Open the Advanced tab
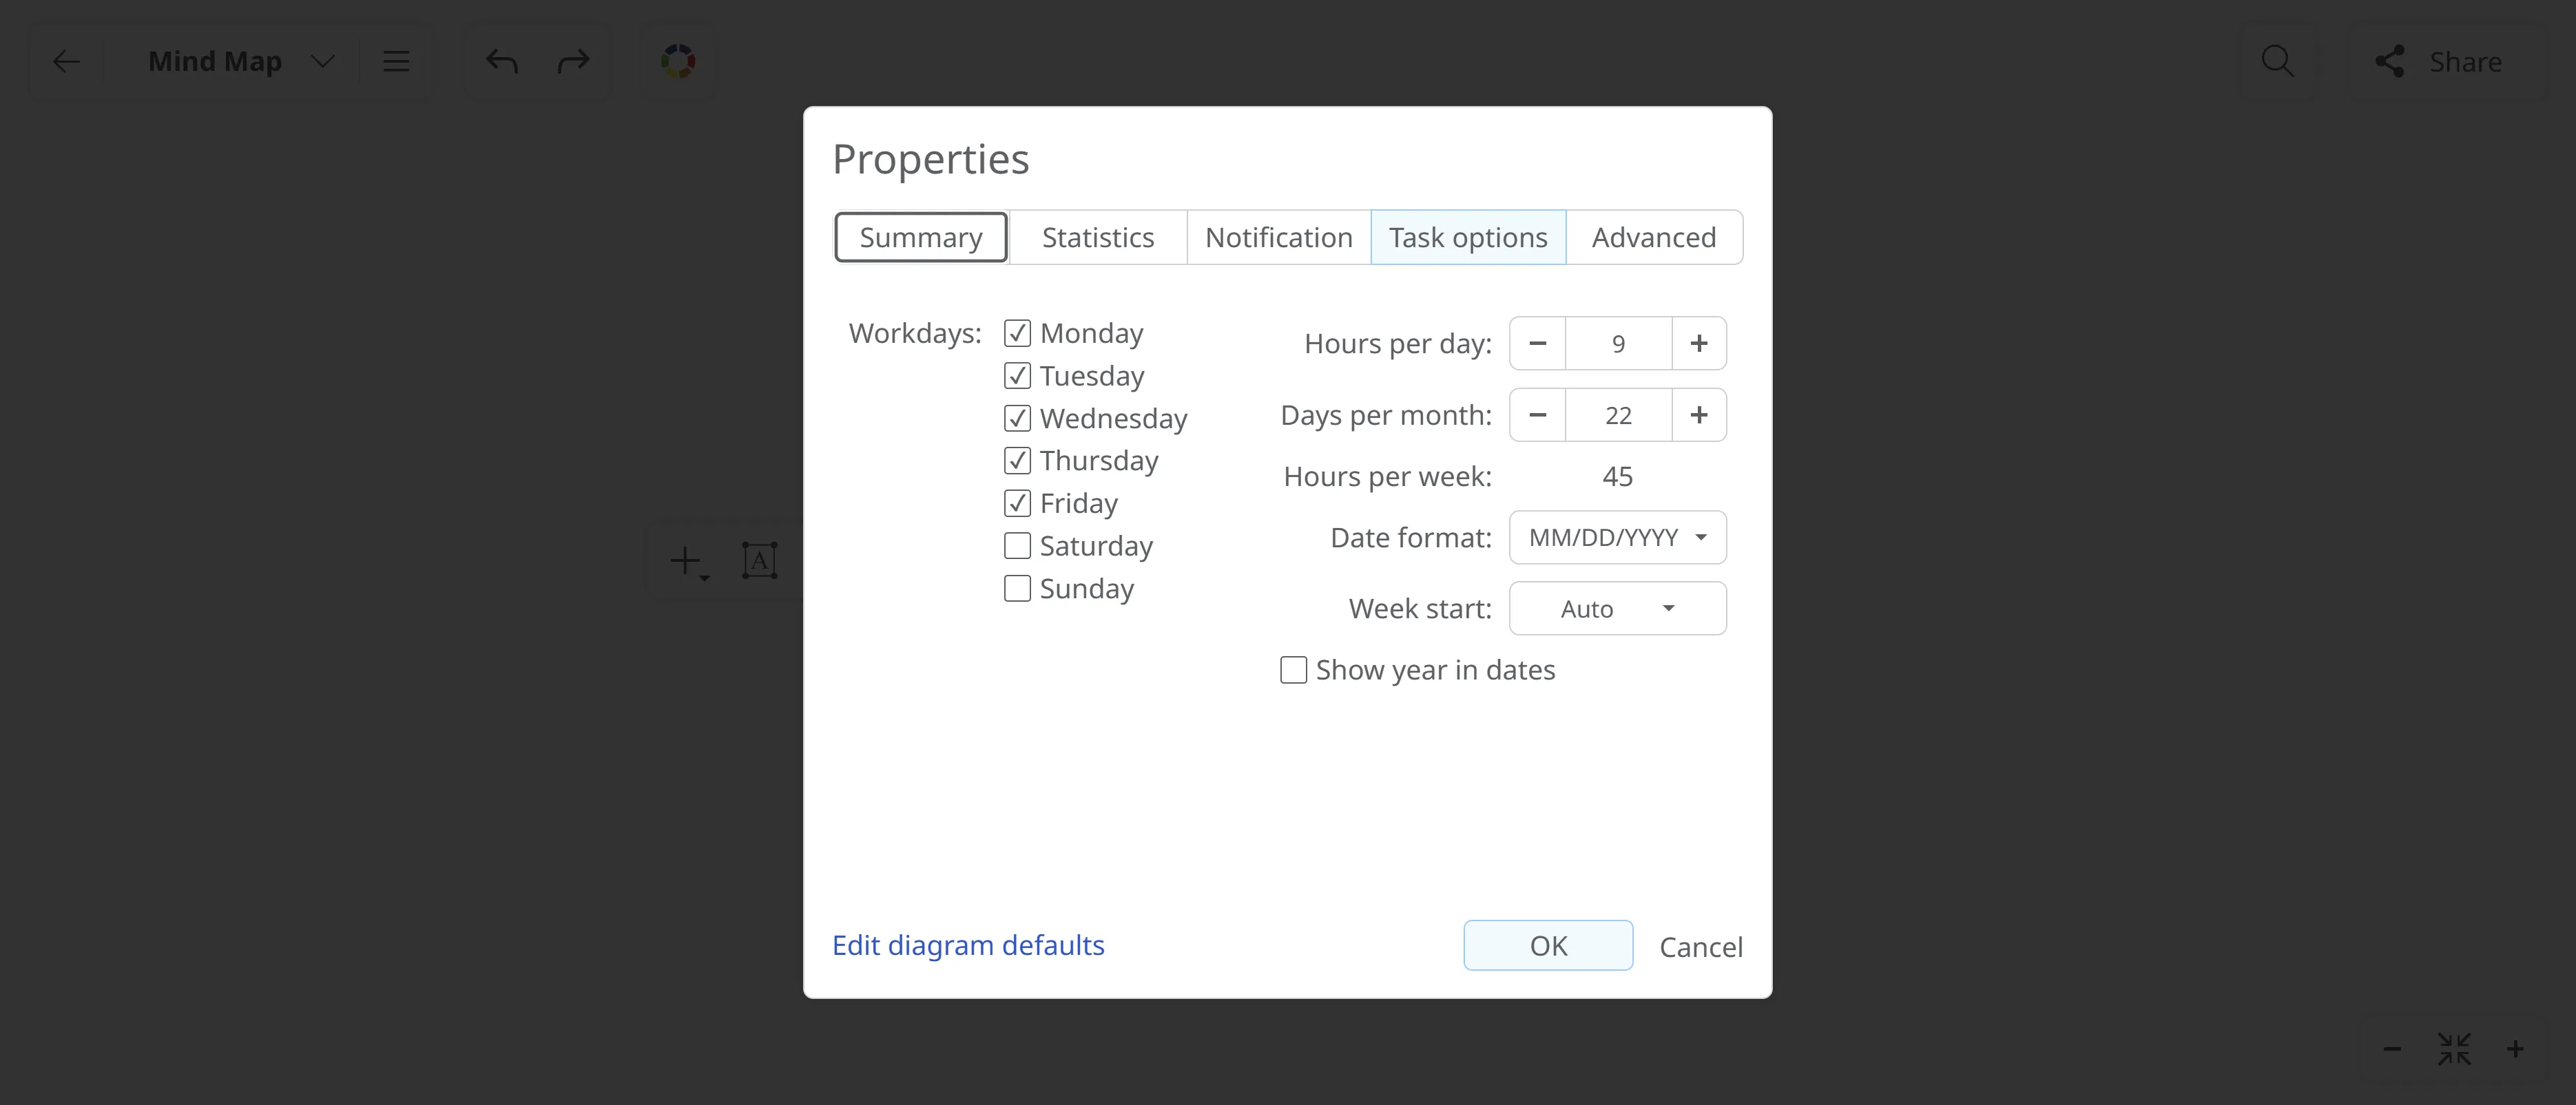This screenshot has height=1105, width=2576. pyautogui.click(x=1653, y=238)
